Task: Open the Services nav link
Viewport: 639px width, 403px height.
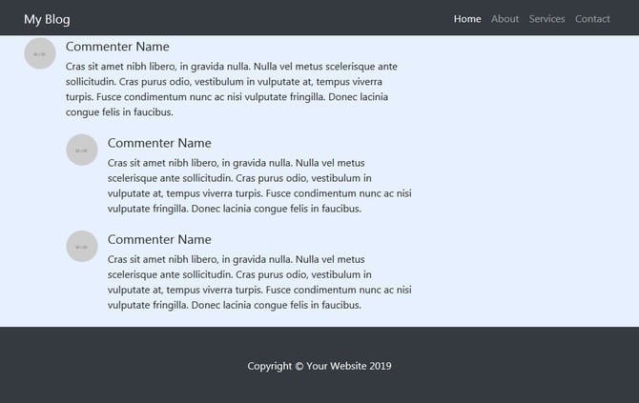Action: coord(546,19)
